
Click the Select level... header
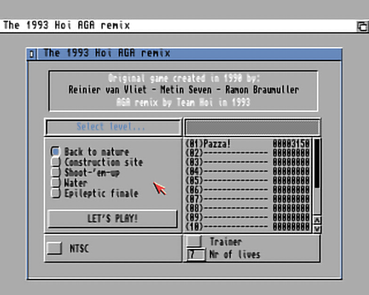[113, 127]
